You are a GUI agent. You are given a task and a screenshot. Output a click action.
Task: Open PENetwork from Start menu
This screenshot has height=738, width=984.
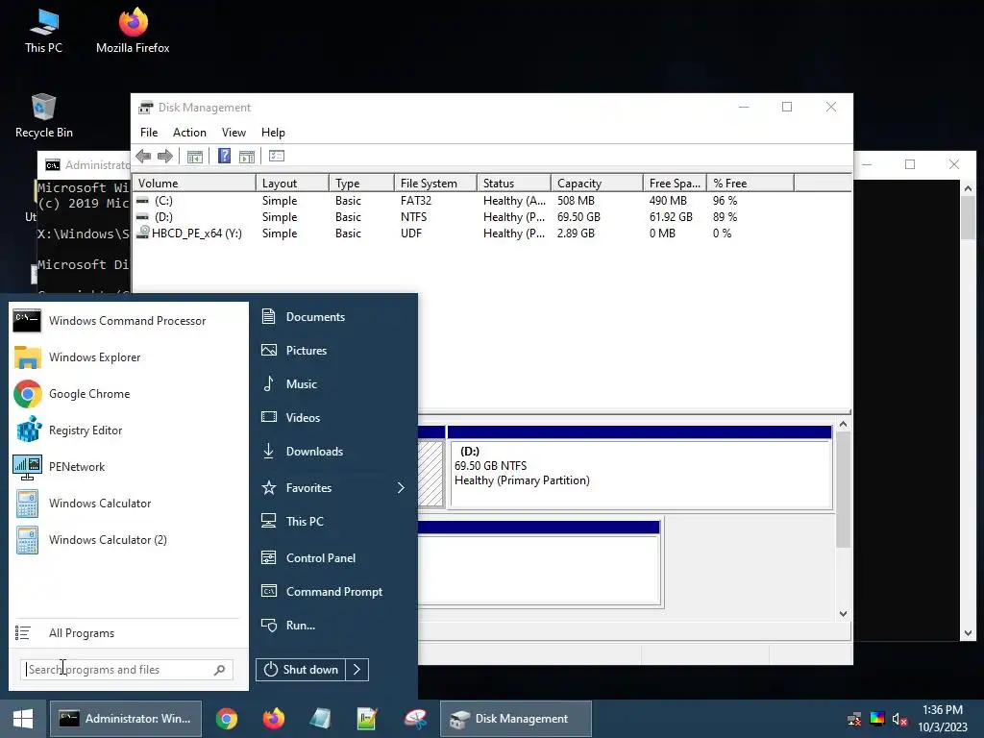[128, 467]
